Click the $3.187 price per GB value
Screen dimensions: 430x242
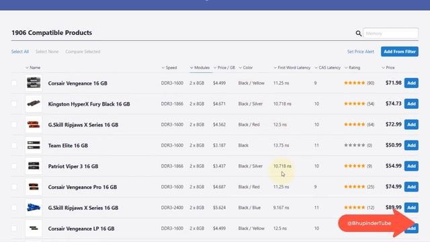[x=220, y=145]
